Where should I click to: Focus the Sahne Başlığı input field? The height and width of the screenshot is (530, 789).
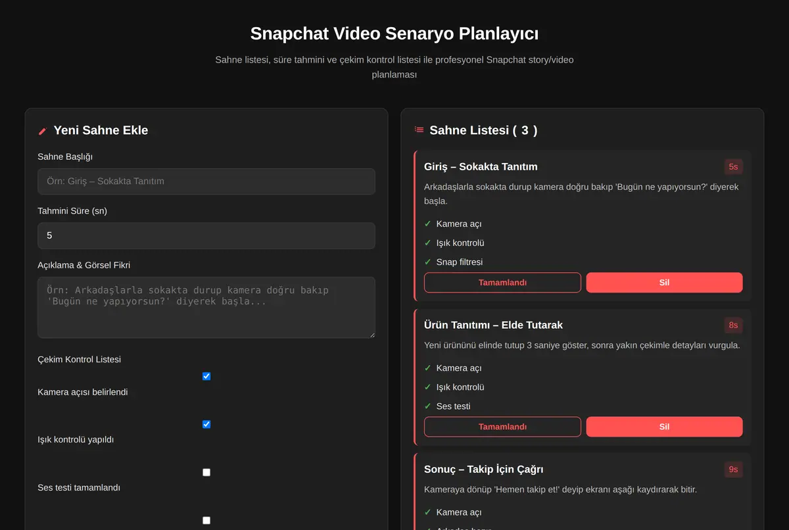pyautogui.click(x=206, y=181)
